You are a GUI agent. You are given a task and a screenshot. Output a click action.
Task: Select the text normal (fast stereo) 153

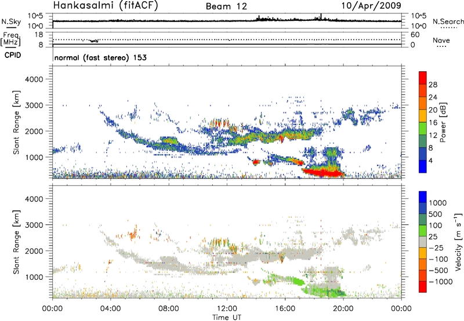point(100,57)
